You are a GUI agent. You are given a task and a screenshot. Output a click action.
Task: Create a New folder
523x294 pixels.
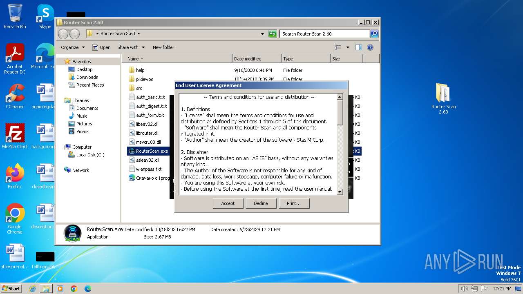(x=163, y=47)
